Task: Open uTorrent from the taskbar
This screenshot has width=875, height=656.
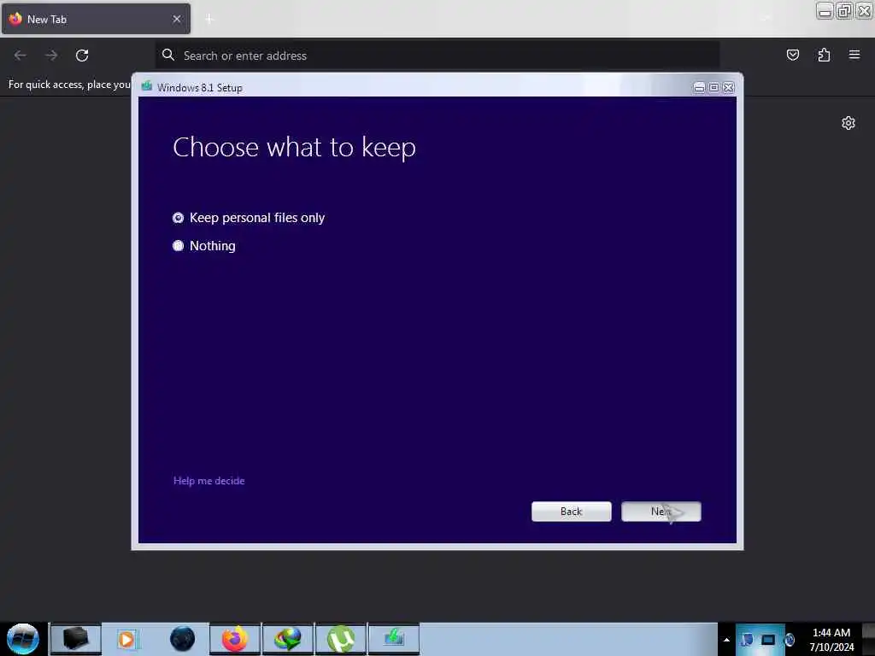Action: pos(341,639)
